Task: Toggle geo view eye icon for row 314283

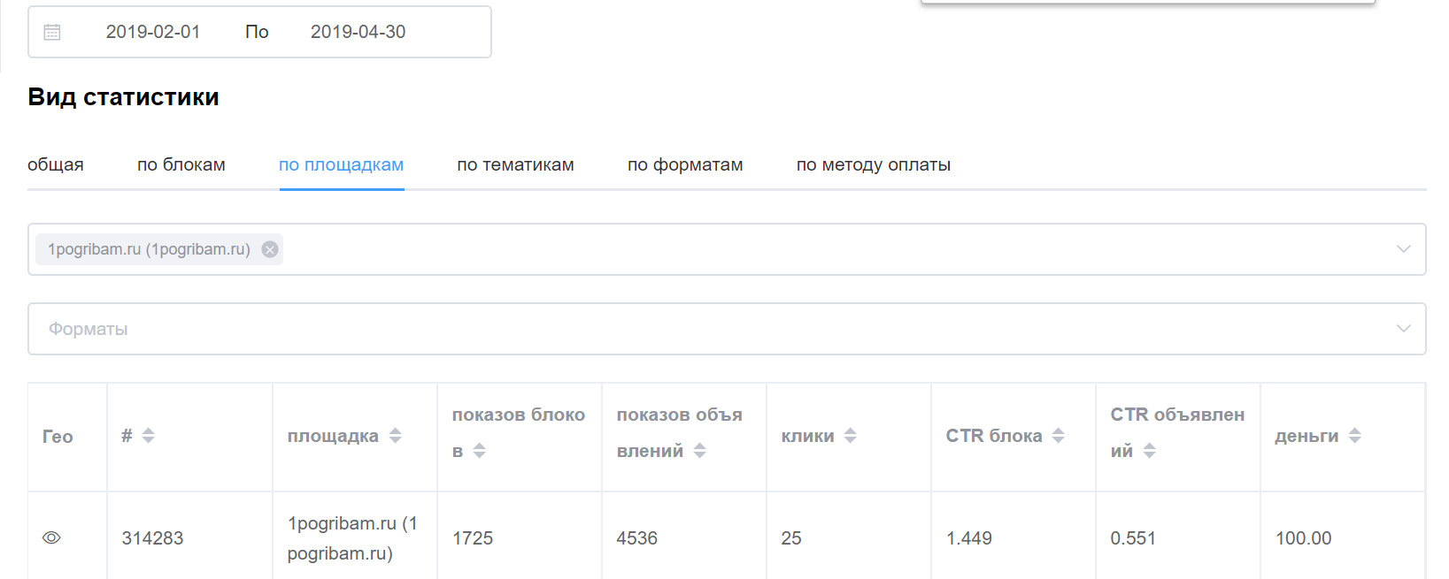Action: (51, 537)
